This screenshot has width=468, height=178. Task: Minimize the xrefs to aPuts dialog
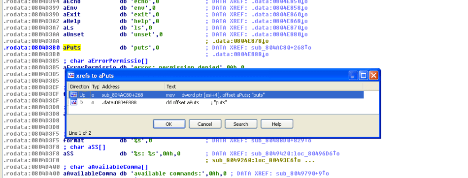(353, 75)
